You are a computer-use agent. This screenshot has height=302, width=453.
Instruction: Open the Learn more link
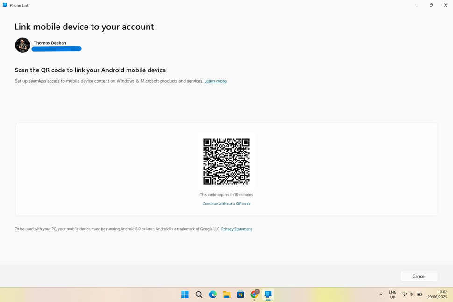point(215,81)
